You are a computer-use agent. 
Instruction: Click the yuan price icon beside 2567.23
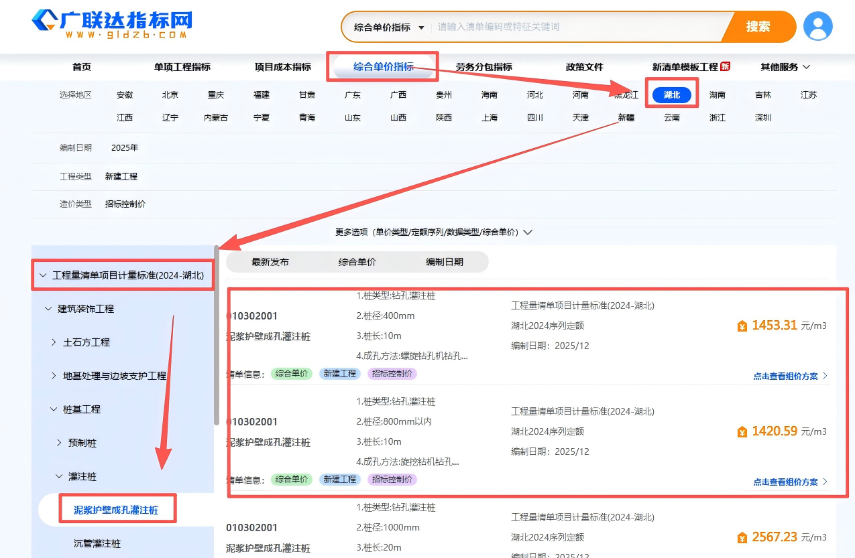pyautogui.click(x=742, y=538)
